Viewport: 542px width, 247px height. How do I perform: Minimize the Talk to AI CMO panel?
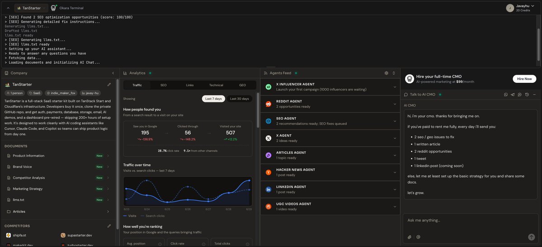pyautogui.click(x=534, y=95)
